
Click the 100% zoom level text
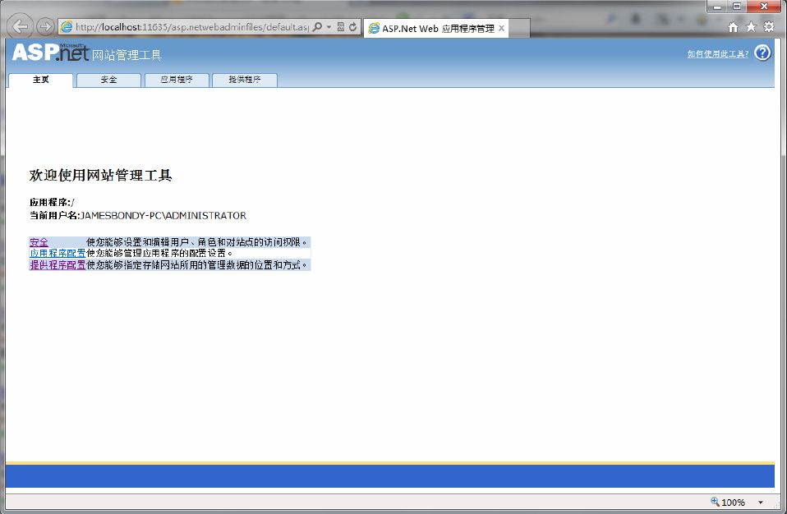(734, 503)
